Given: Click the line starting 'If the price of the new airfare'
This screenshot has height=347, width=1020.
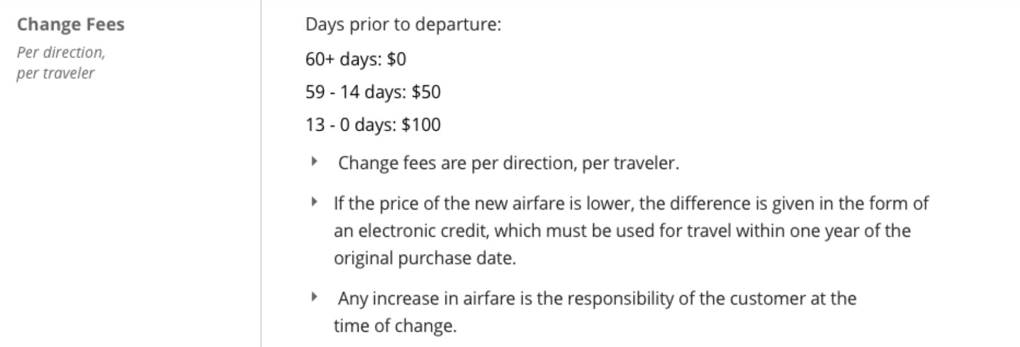Looking at the screenshot, I should pos(631,203).
